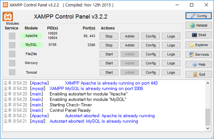
Task: Quit the XAMPP control panel
Action: [198, 74]
